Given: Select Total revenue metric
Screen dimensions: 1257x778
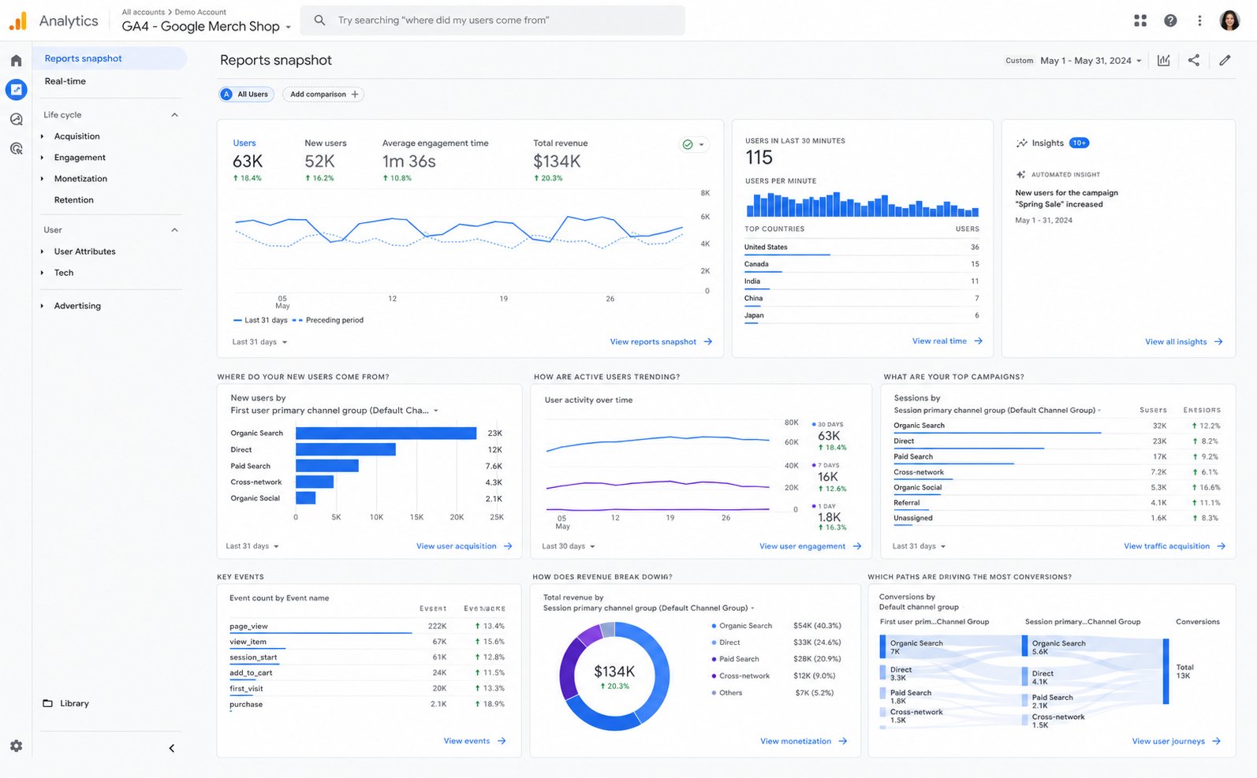Looking at the screenshot, I should [x=560, y=161].
